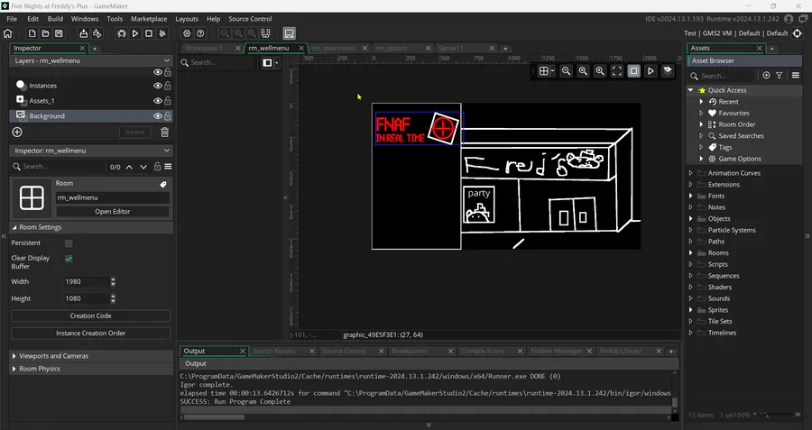Open Asset Browser filter funnel icon
The height and width of the screenshot is (430, 812).
pos(780,76)
